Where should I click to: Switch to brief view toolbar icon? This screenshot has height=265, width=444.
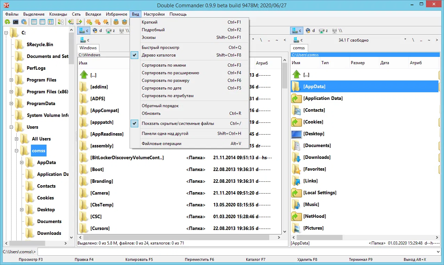pos(34,22)
